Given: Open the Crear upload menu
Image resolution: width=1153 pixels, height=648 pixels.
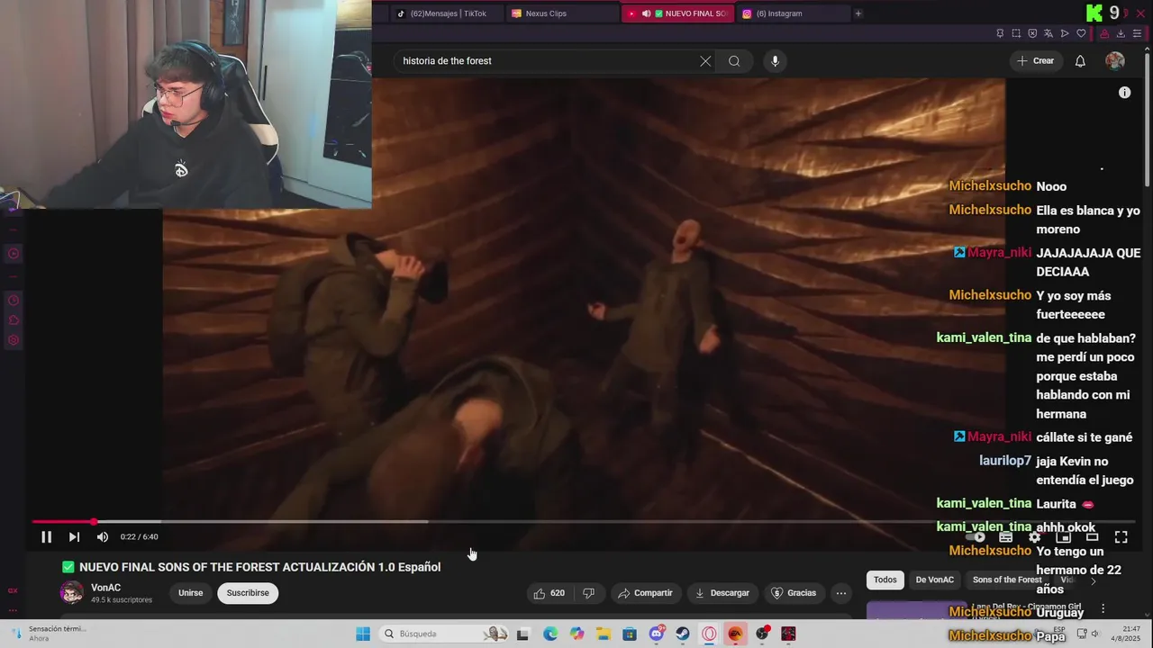Looking at the screenshot, I should 1035,61.
